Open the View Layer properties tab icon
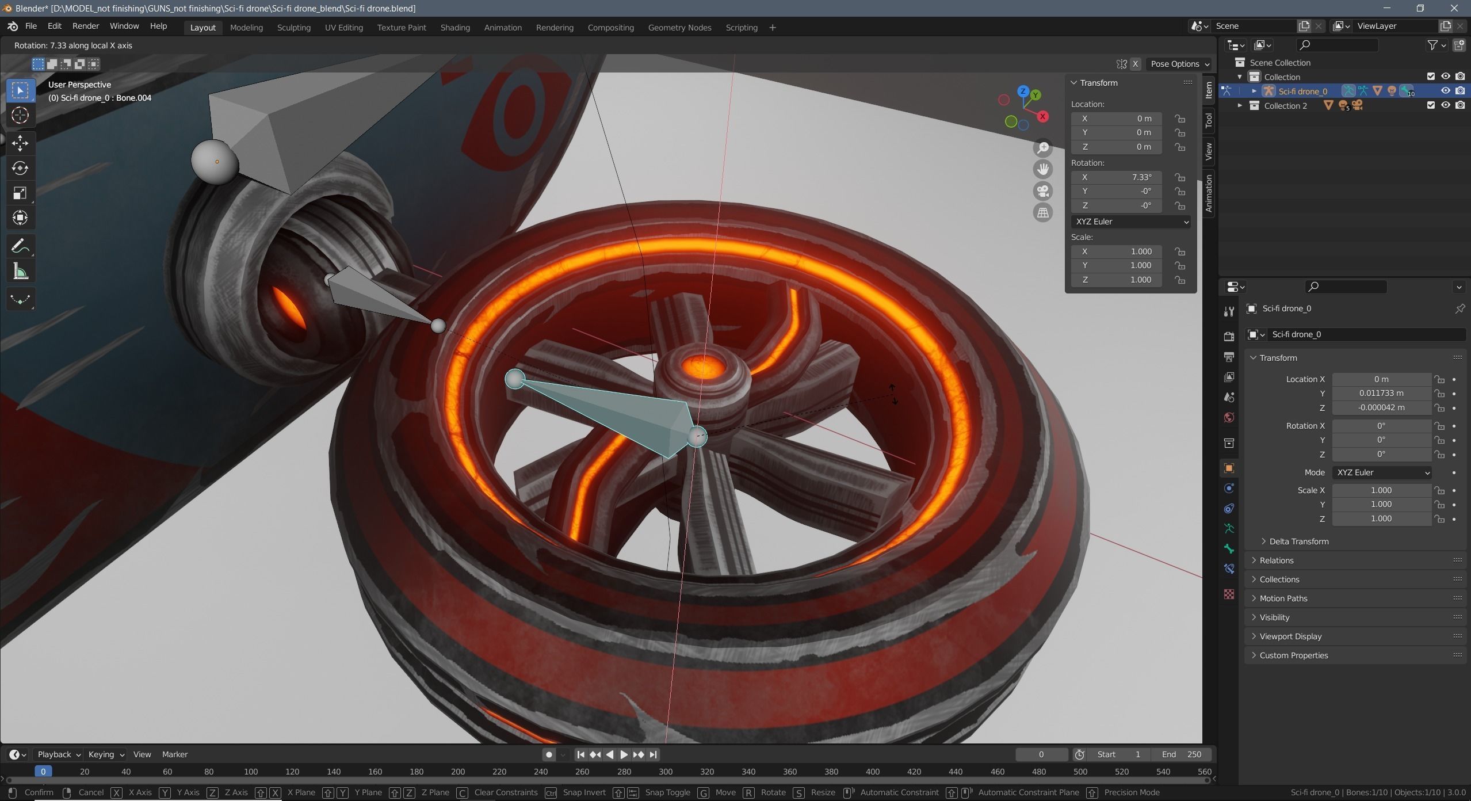1471x801 pixels. pos(1229,377)
